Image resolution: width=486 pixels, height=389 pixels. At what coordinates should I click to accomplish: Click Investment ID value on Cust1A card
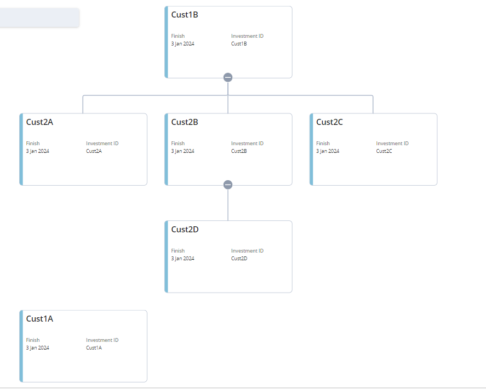coord(94,348)
